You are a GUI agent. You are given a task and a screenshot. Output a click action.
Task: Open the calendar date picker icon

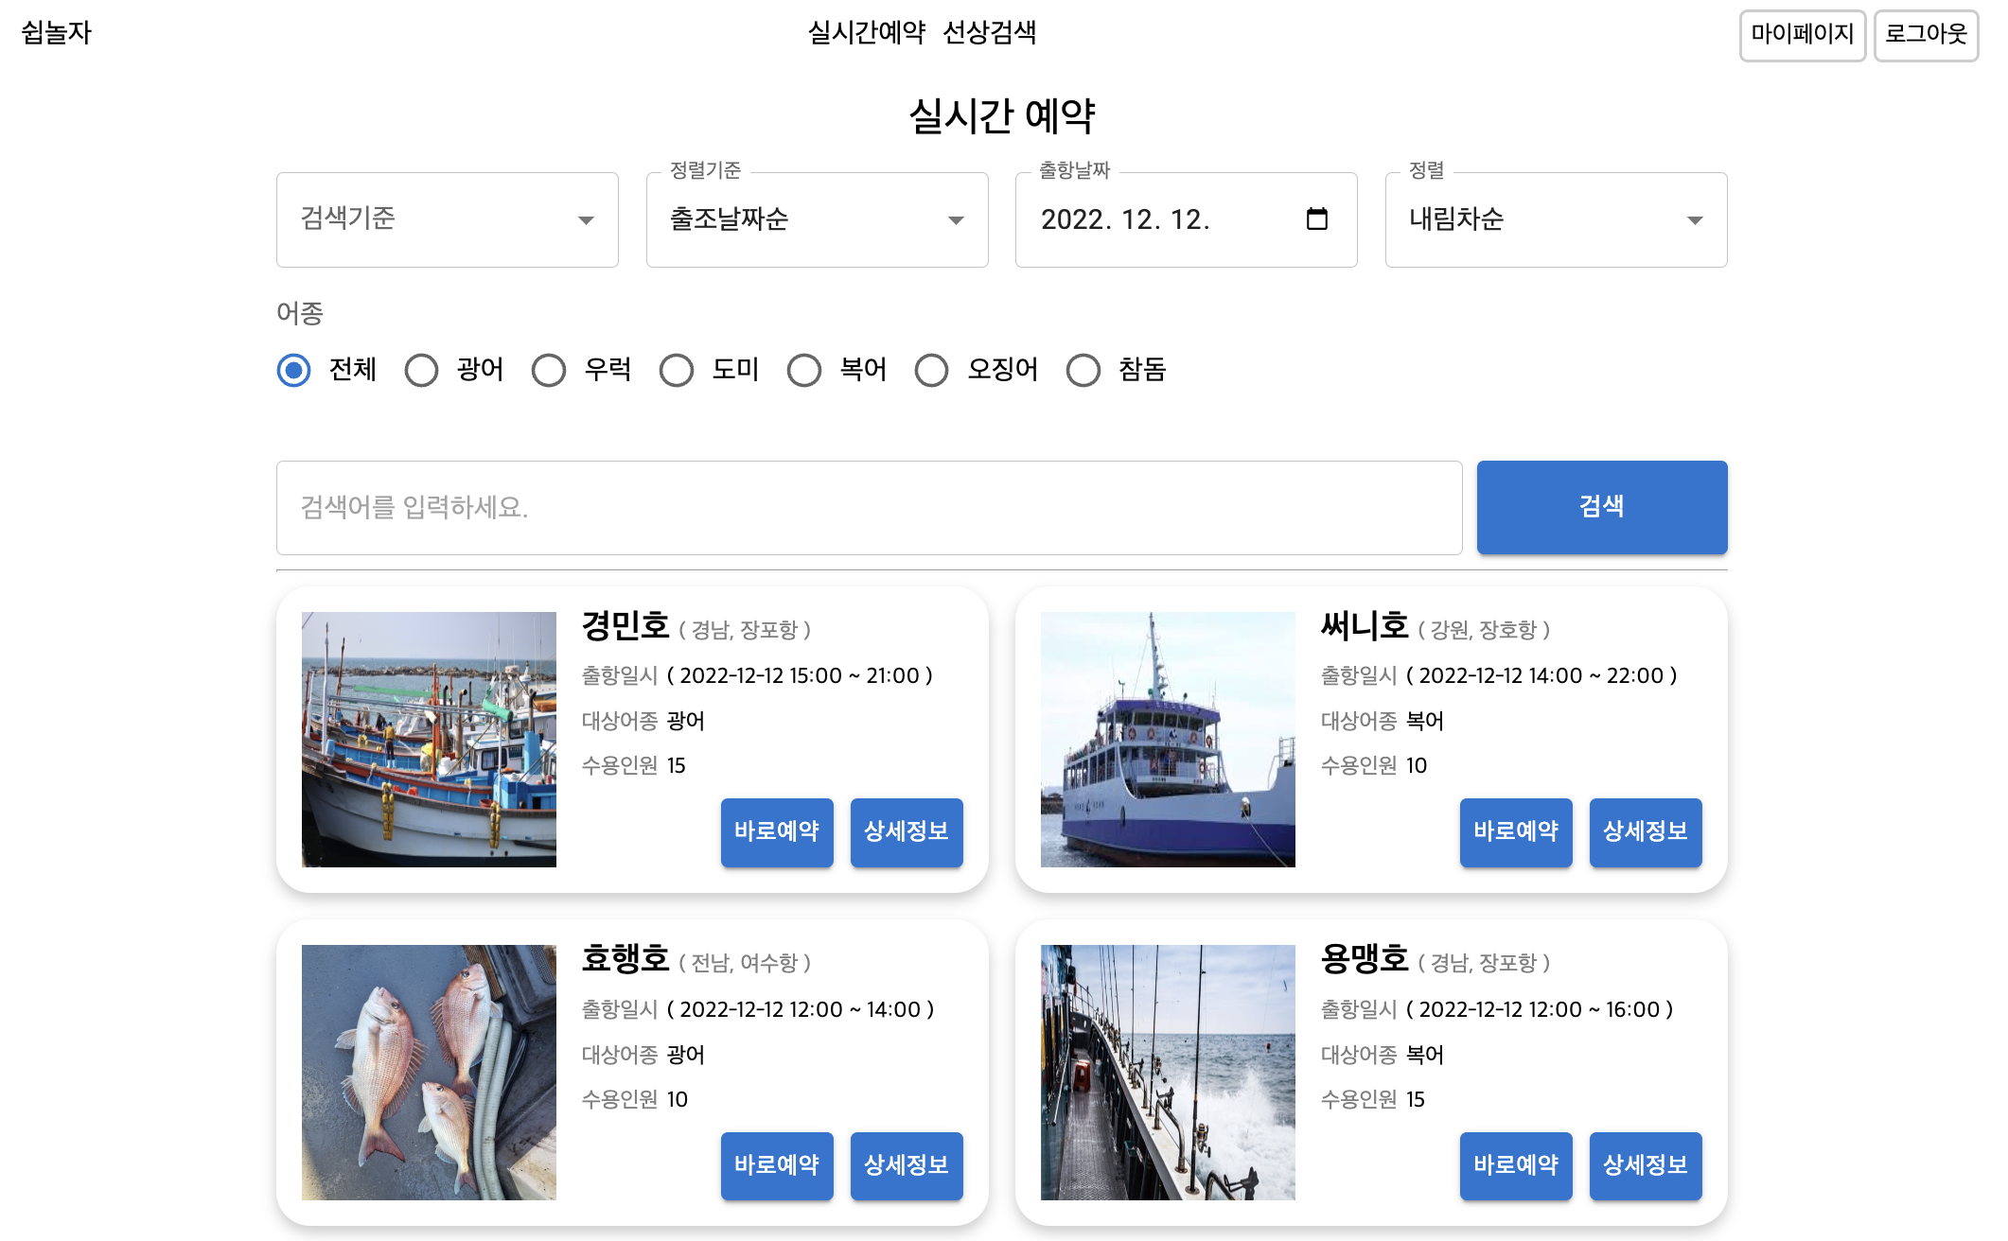pos(1316,219)
